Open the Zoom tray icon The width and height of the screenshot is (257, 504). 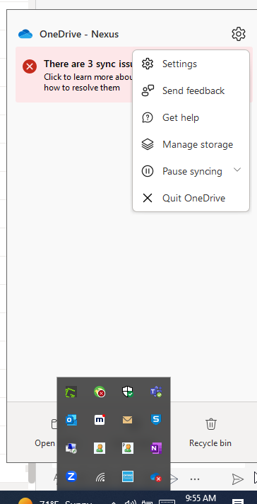click(x=71, y=476)
